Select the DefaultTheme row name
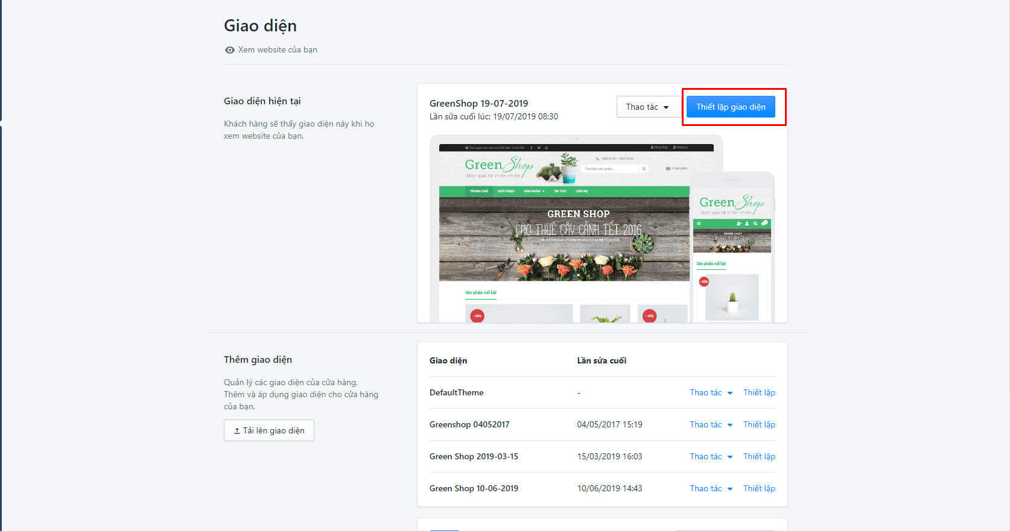The width and height of the screenshot is (1010, 531). pyautogui.click(x=456, y=392)
